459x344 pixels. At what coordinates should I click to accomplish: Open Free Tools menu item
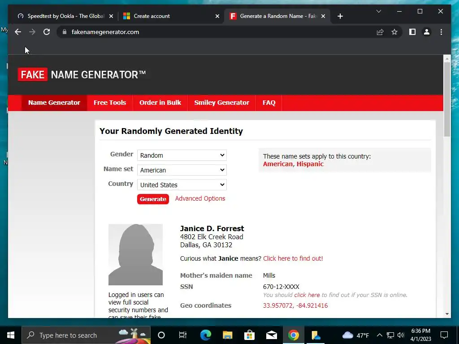(x=110, y=103)
